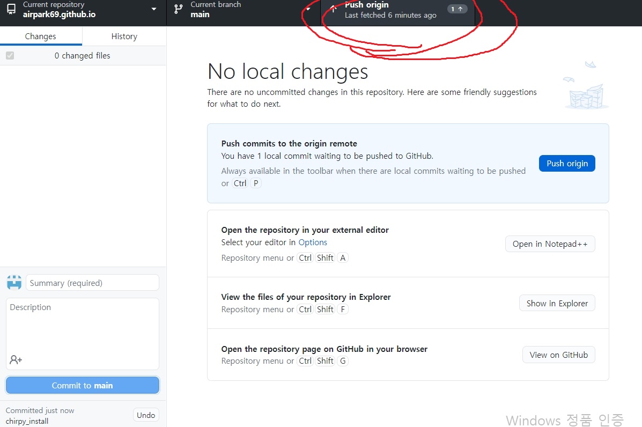This screenshot has height=427, width=642.
Task: Click the 'Last fetched 6 minutes ago' text
Action: click(x=390, y=15)
